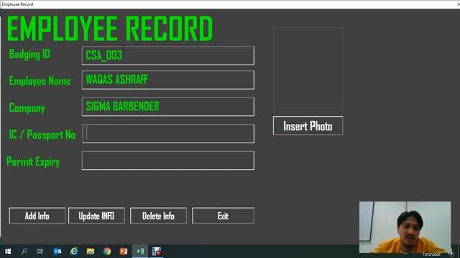Click the IC / Passport No field
The height and width of the screenshot is (258, 460).
point(168,134)
